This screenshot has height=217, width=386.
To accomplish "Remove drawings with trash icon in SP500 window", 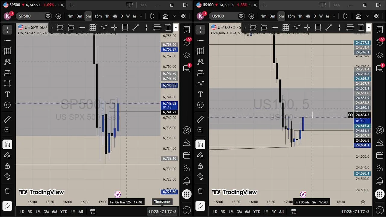I will [x=8, y=191].
